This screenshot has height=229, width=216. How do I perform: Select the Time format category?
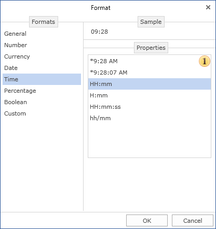click(x=42, y=79)
